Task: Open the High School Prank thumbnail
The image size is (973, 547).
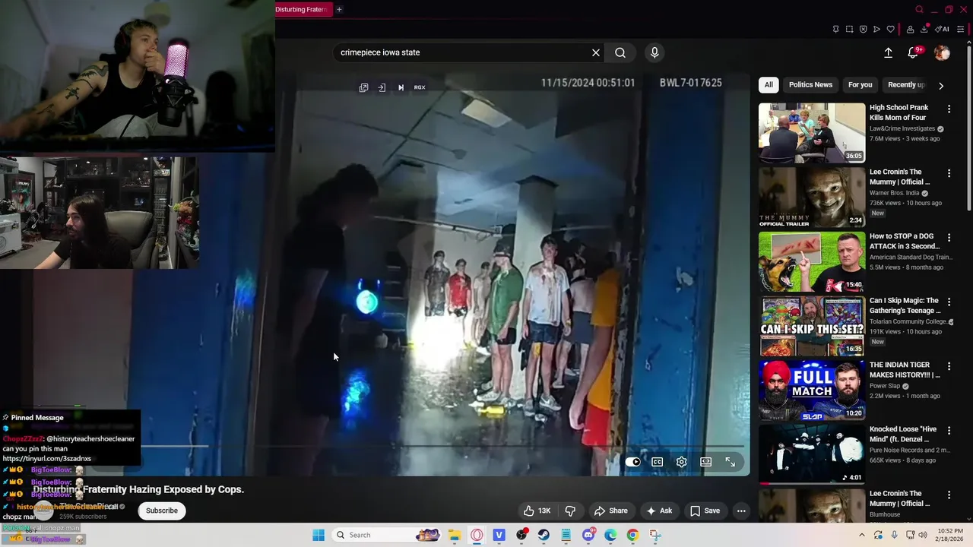Action: (x=812, y=133)
